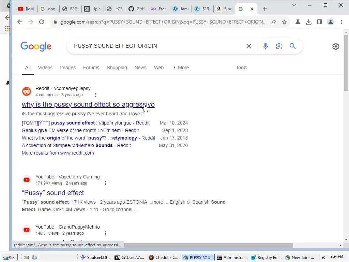
Task: Go back using browser back arrow
Action: pyautogui.click(x=20, y=22)
